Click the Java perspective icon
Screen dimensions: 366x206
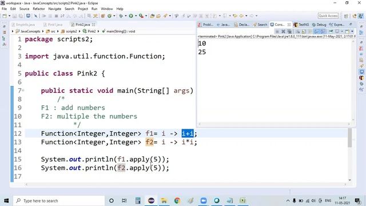click(x=361, y=16)
